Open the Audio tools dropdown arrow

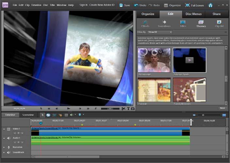(75, 115)
